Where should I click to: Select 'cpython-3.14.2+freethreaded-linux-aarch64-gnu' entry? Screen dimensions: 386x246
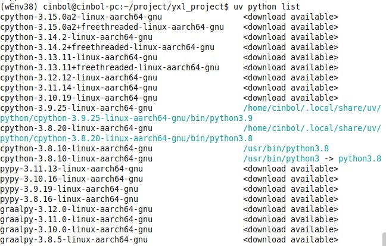107,47
